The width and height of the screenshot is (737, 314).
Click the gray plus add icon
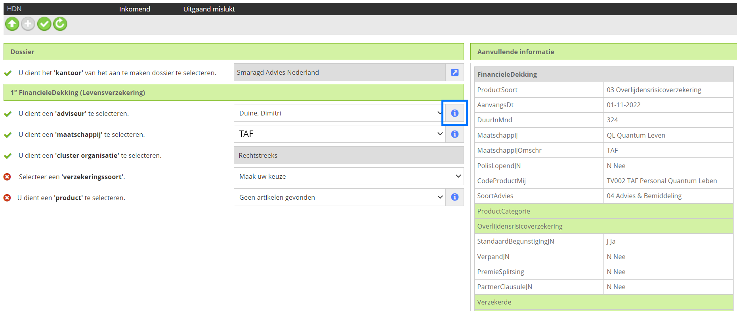[28, 24]
